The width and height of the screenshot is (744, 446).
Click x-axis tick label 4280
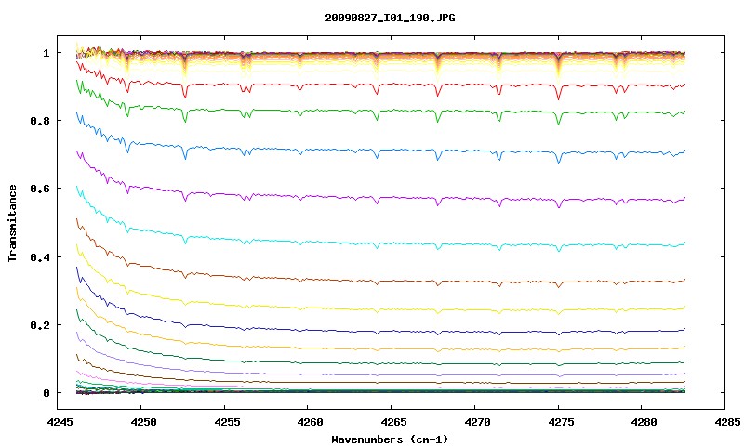(644, 422)
